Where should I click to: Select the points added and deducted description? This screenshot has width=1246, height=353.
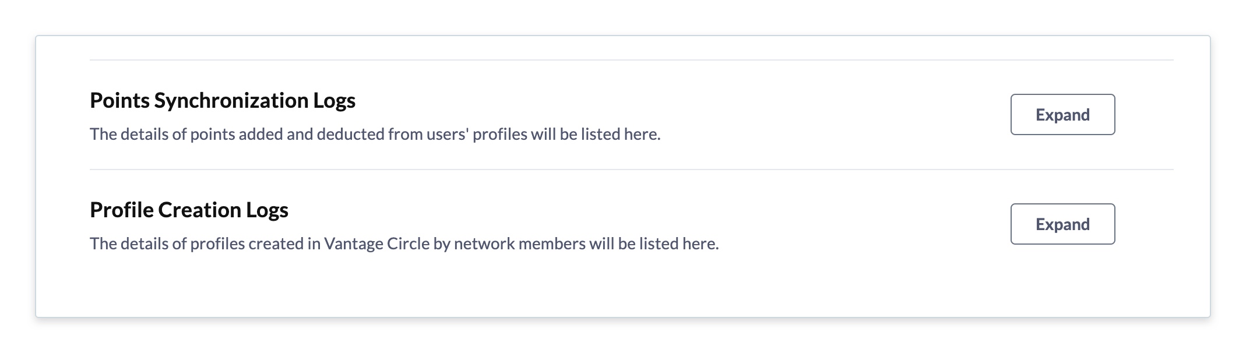tap(375, 135)
